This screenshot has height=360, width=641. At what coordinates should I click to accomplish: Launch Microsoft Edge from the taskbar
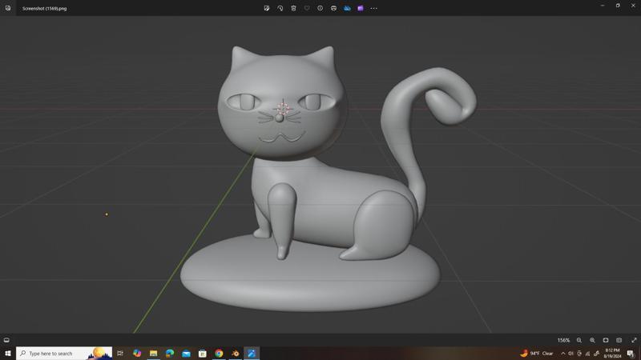pos(170,354)
